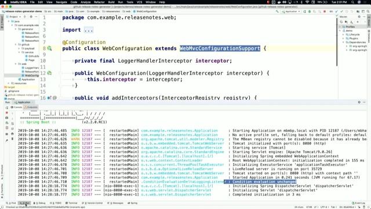Click the Wi-Fi status icon
Viewport: 371px width, 209px height.
(307, 2)
